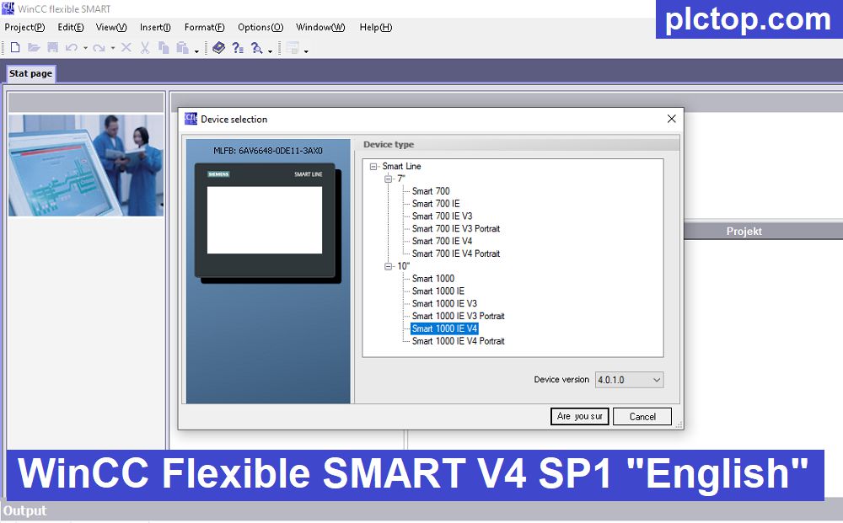Click the Delete X icon in toolbar
The height and width of the screenshot is (523, 843).
click(126, 48)
